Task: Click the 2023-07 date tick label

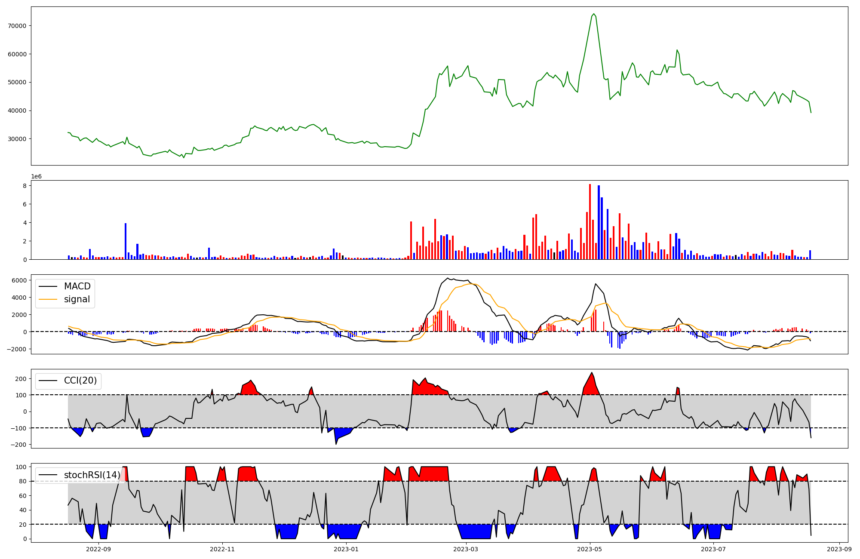Action: (x=713, y=549)
